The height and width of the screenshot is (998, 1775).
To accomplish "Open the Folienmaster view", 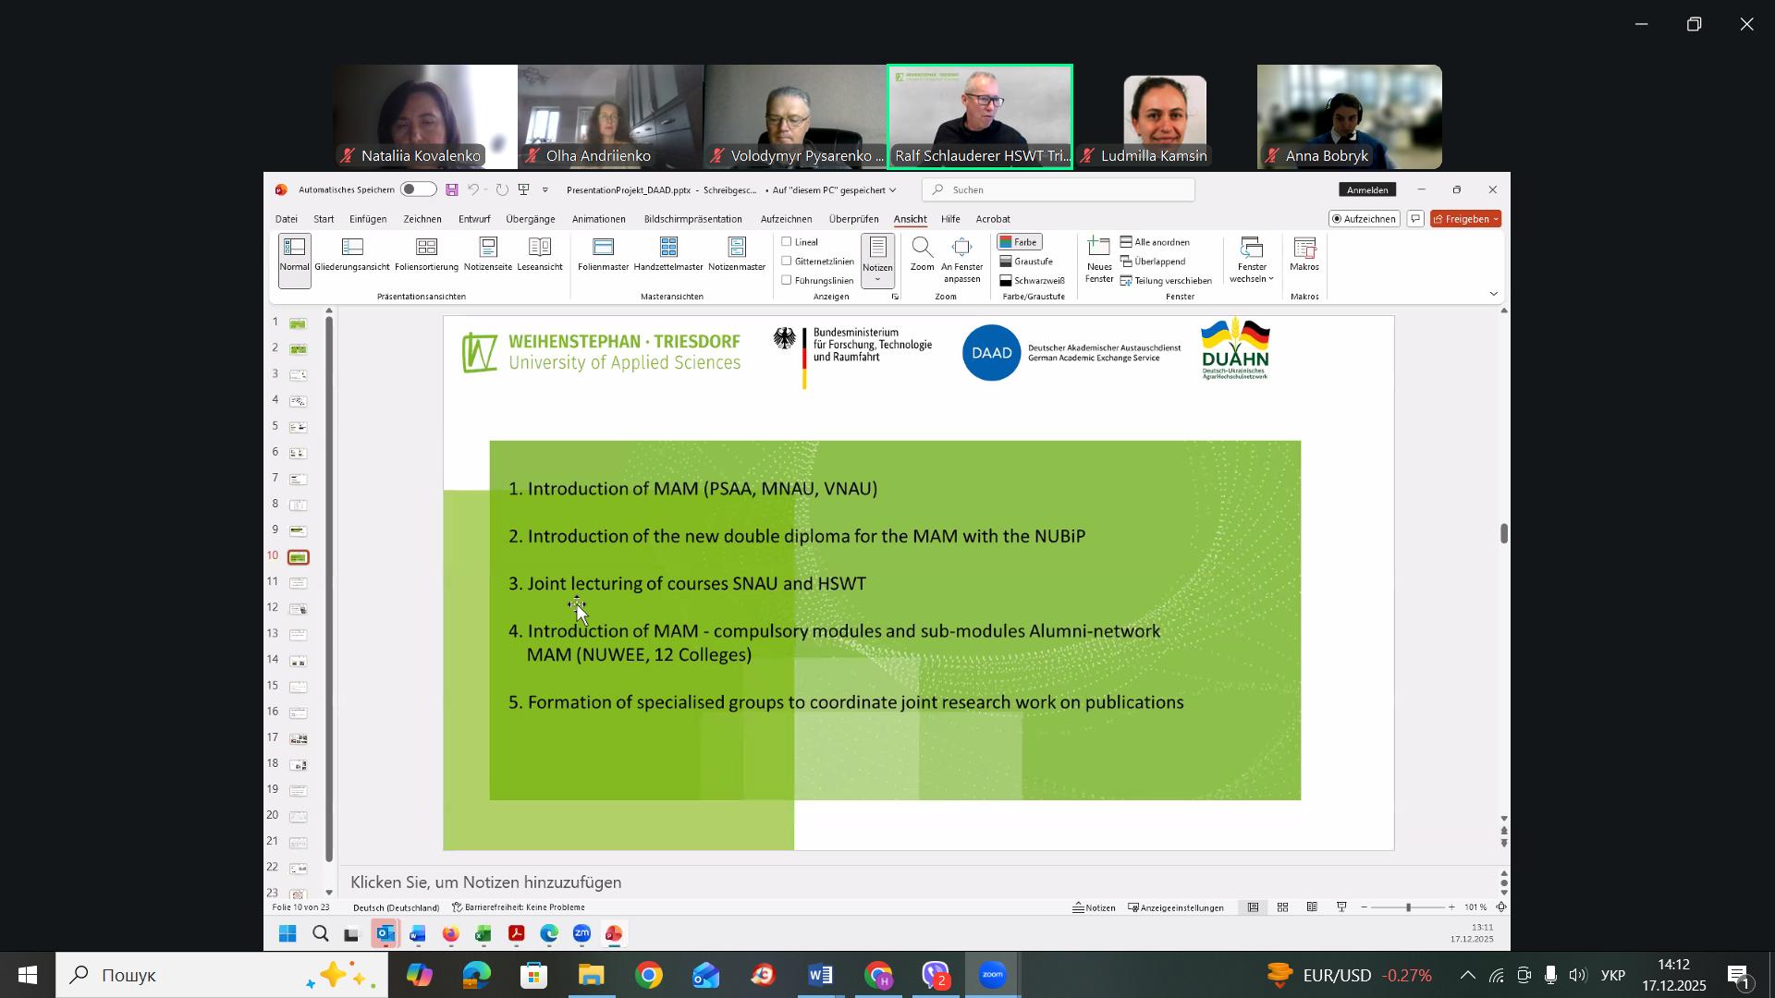I will [x=603, y=248].
